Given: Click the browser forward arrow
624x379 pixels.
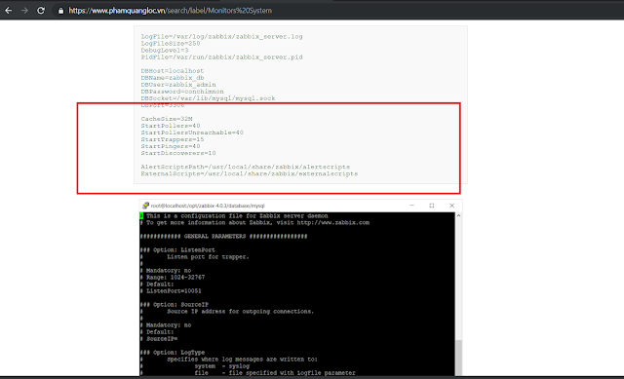Looking at the screenshot, I should (x=24, y=11).
